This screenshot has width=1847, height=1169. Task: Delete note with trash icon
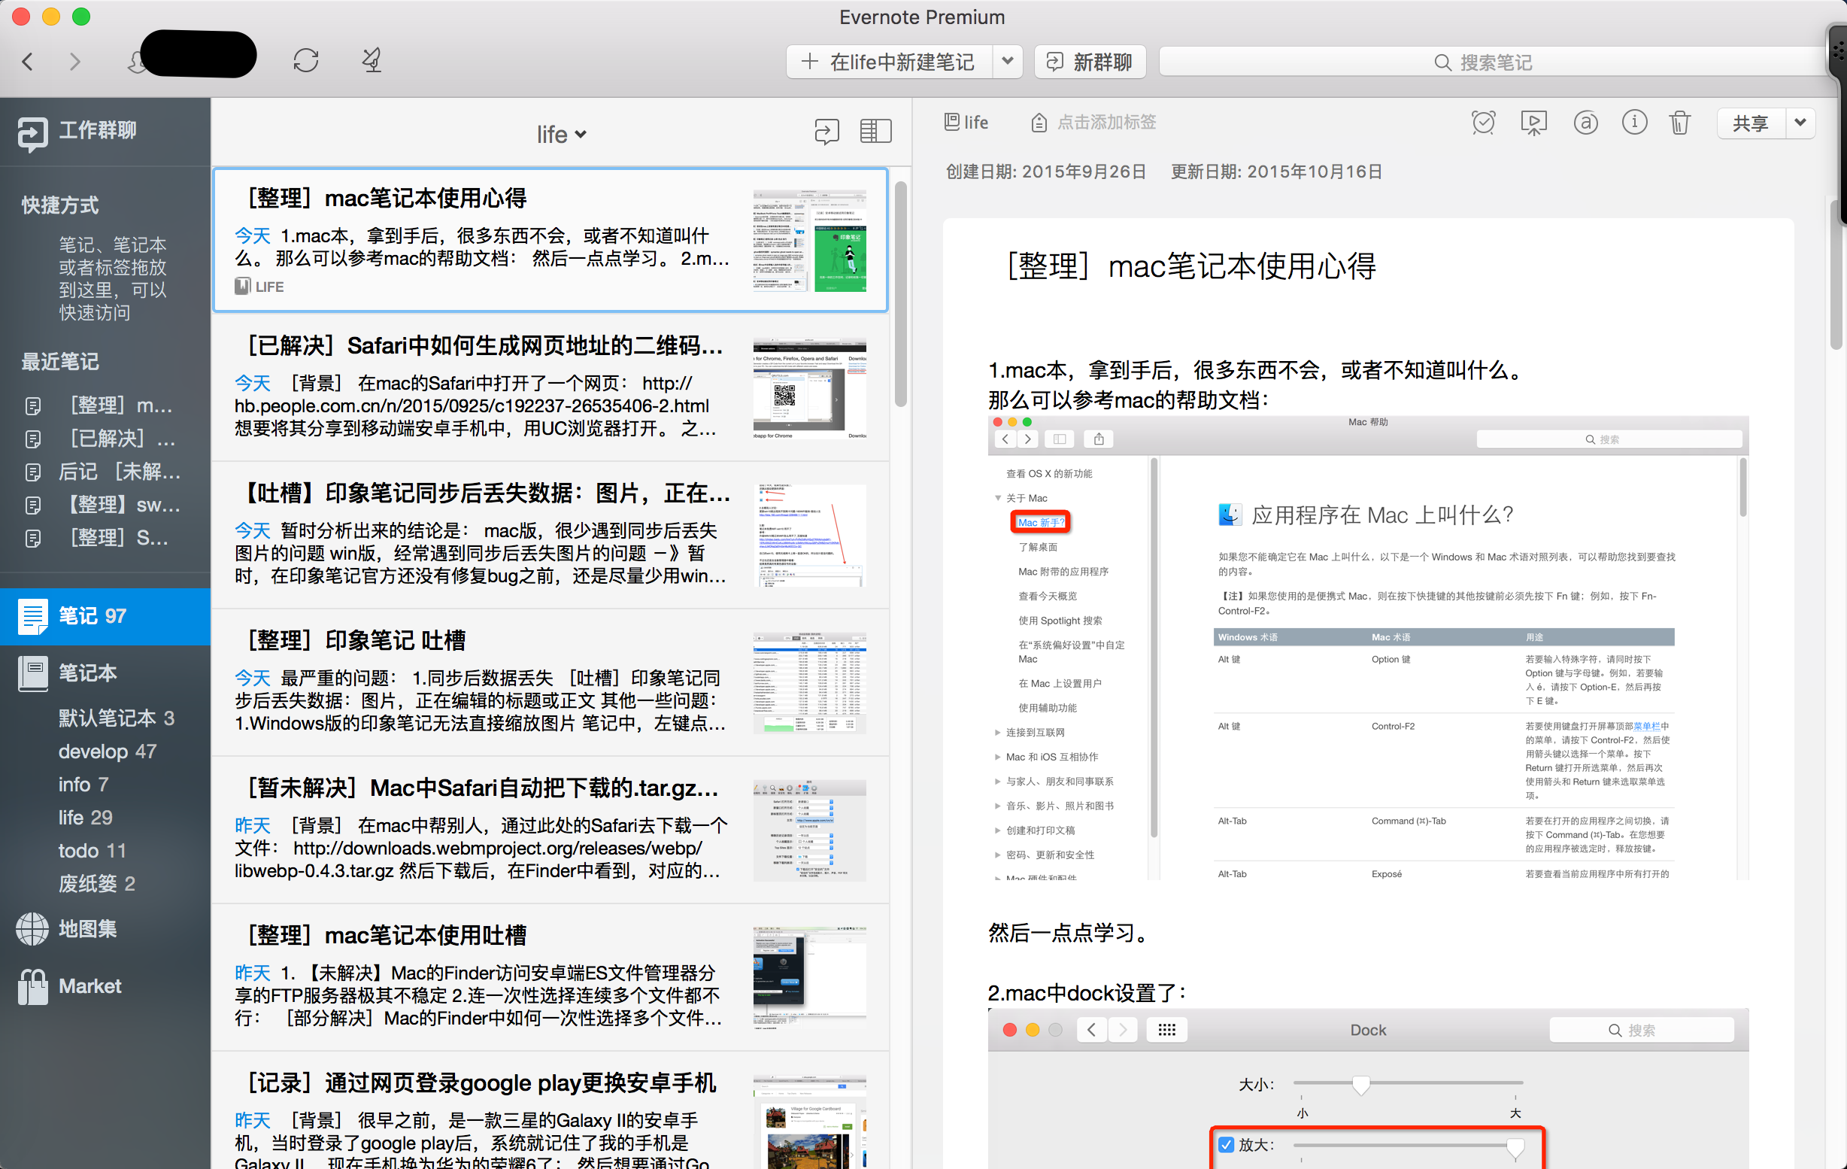click(1679, 123)
